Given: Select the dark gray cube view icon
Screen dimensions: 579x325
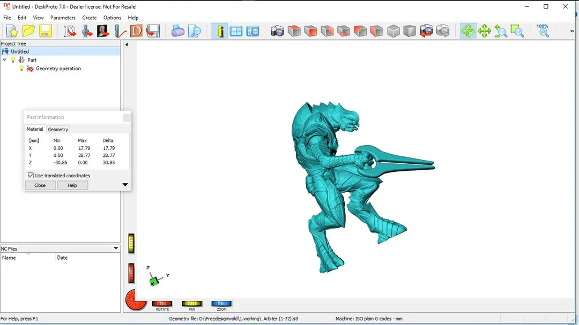Looking at the screenshot, I should [x=410, y=31].
